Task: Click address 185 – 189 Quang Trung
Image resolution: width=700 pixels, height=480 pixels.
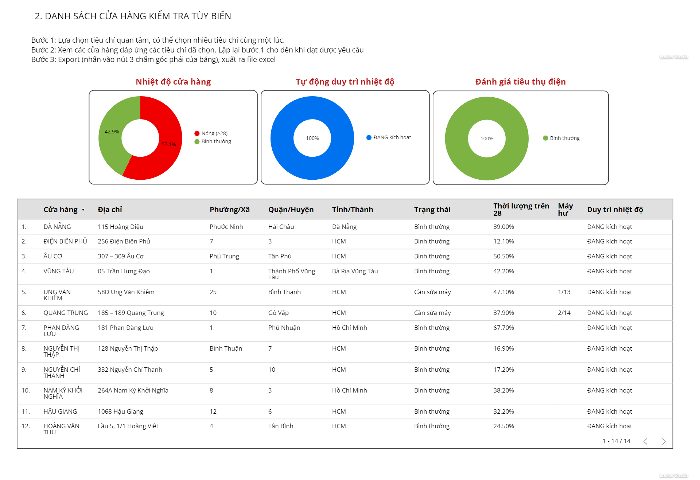Action: coord(131,313)
